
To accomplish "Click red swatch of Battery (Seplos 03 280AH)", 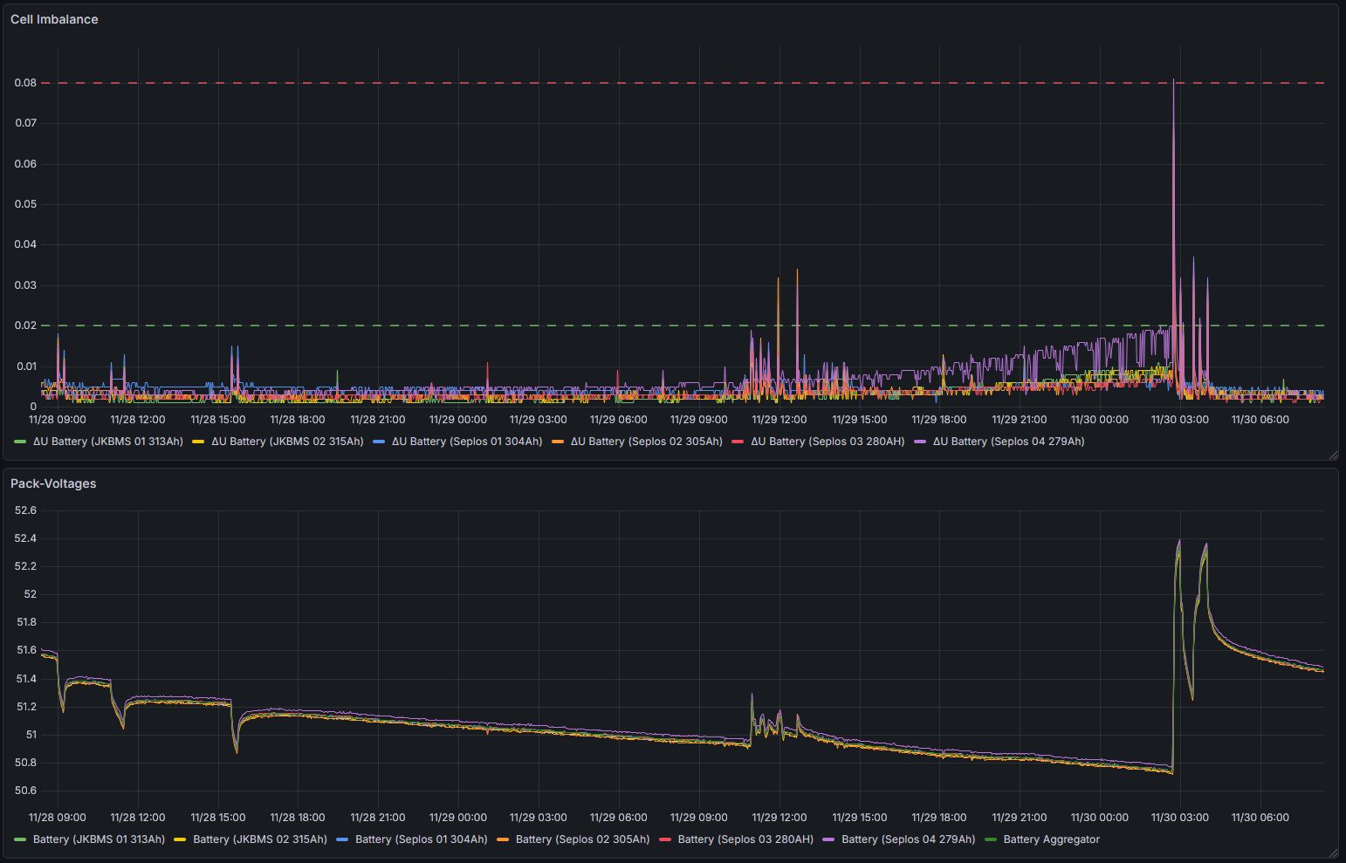I will point(665,839).
